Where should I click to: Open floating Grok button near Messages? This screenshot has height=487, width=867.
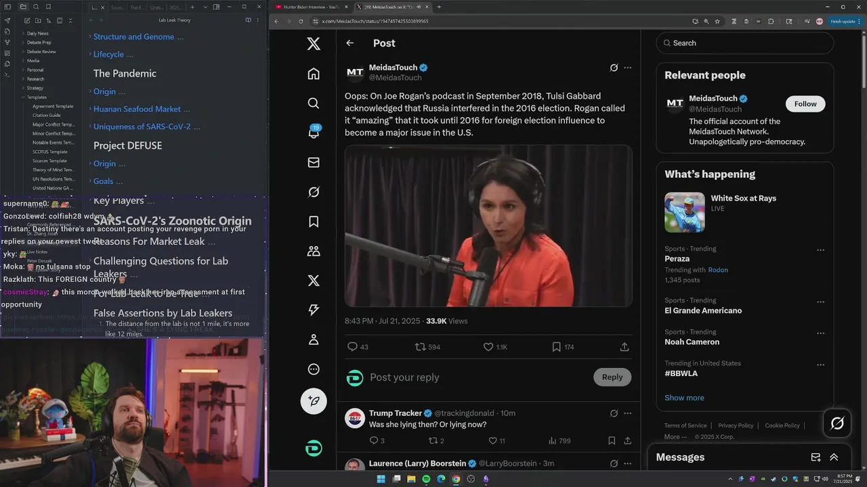click(837, 423)
